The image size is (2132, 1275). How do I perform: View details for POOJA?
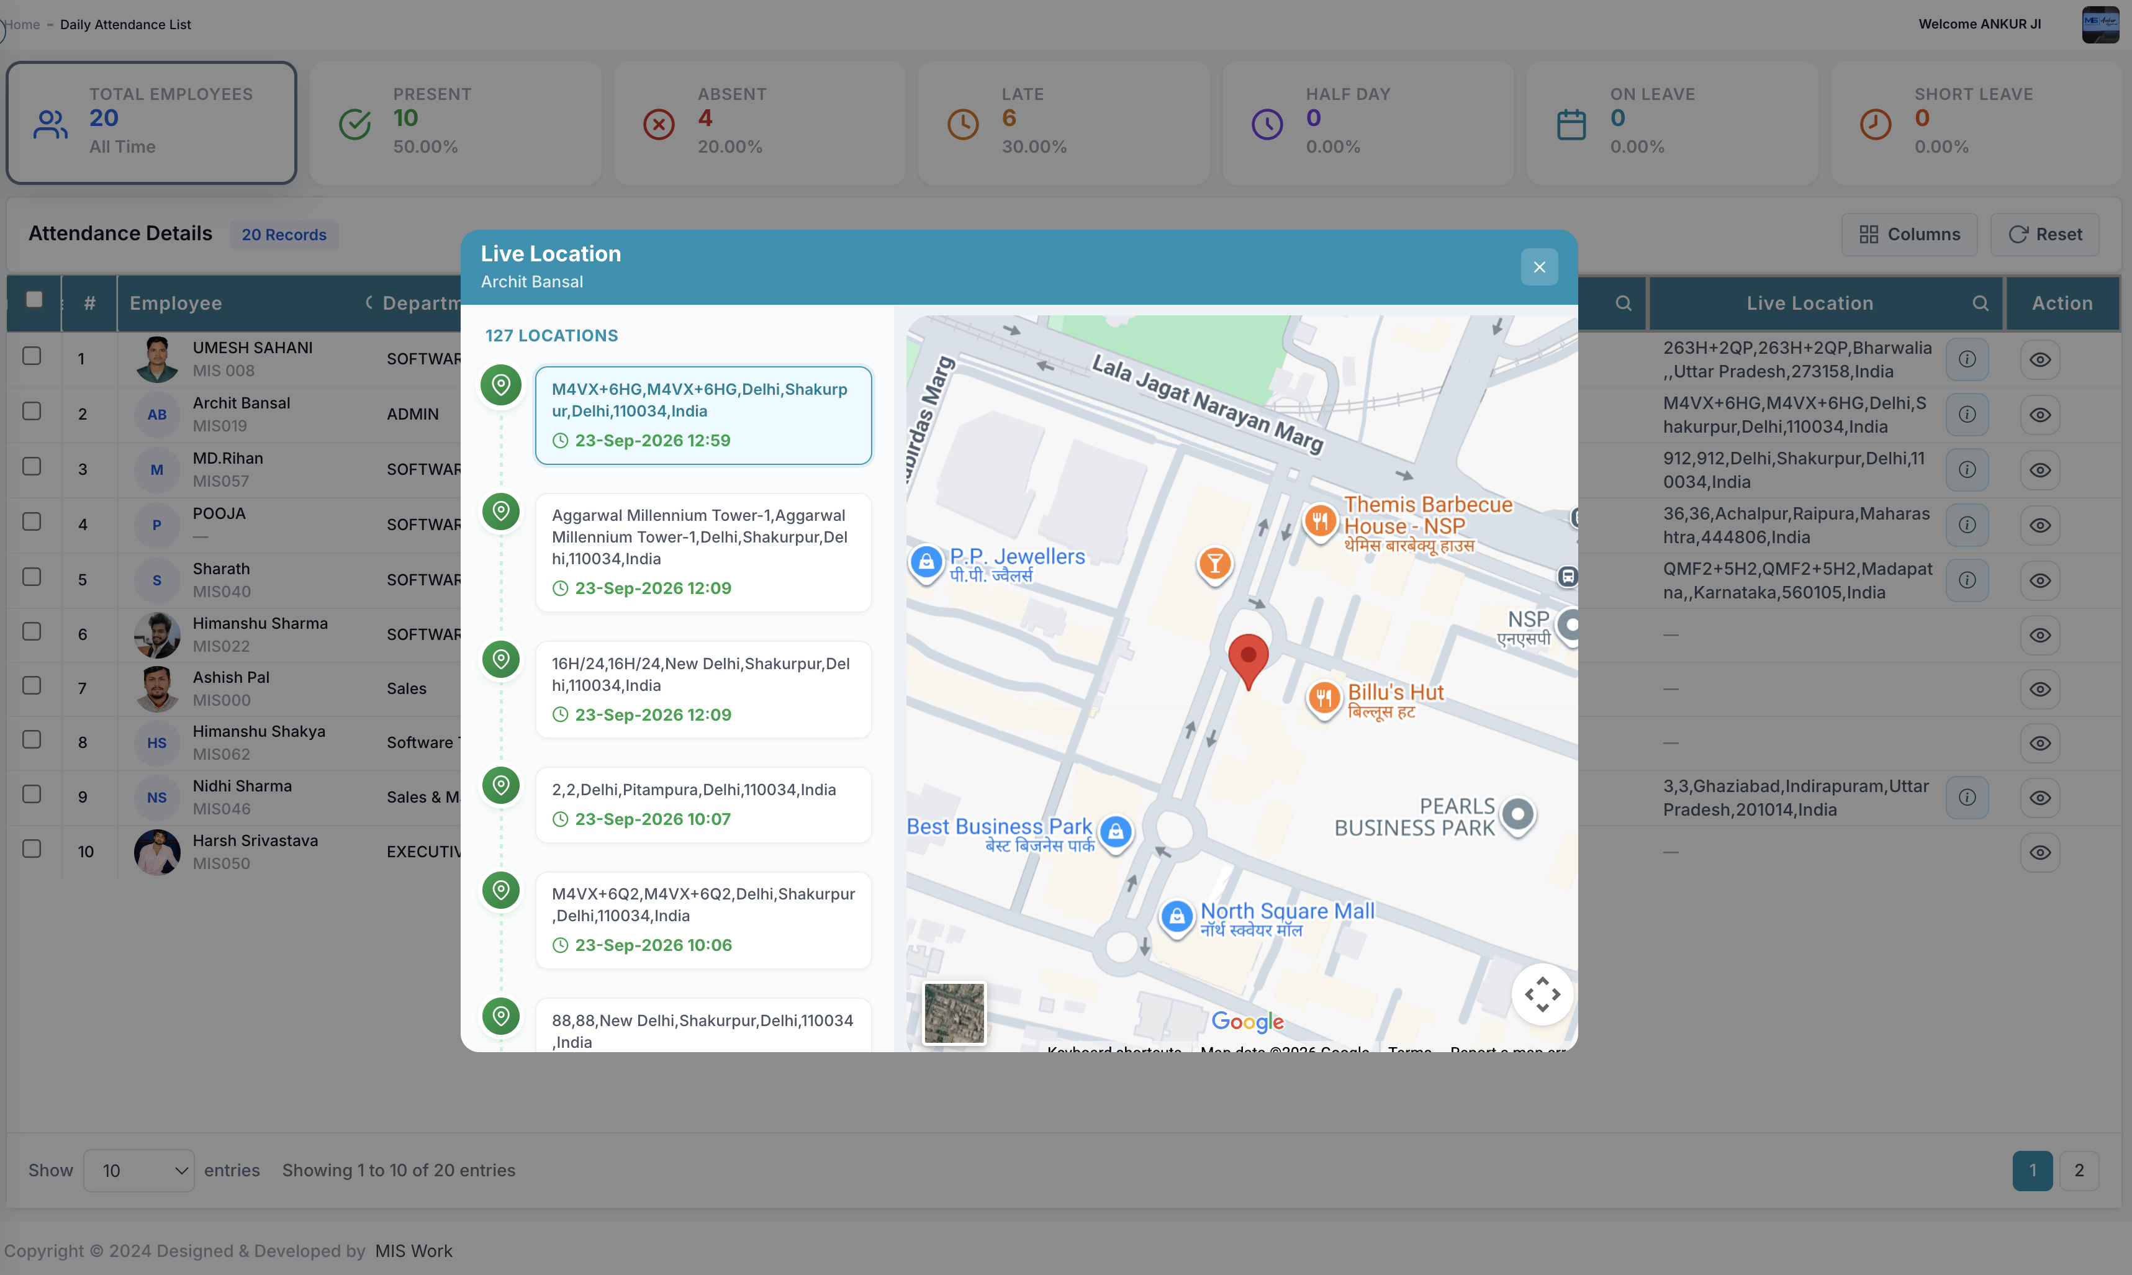[x=2039, y=525]
